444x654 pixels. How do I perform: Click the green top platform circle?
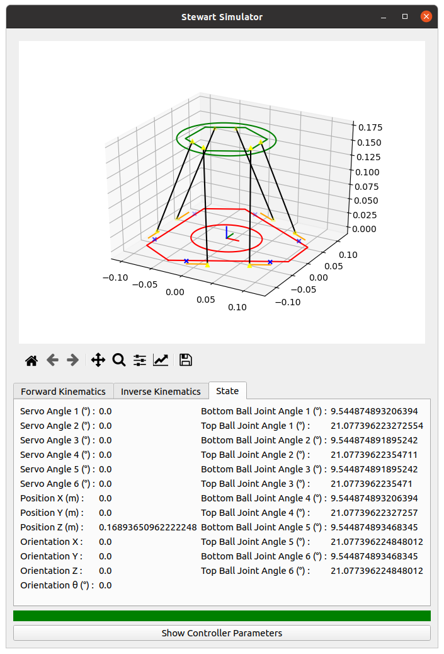pyautogui.click(x=226, y=140)
